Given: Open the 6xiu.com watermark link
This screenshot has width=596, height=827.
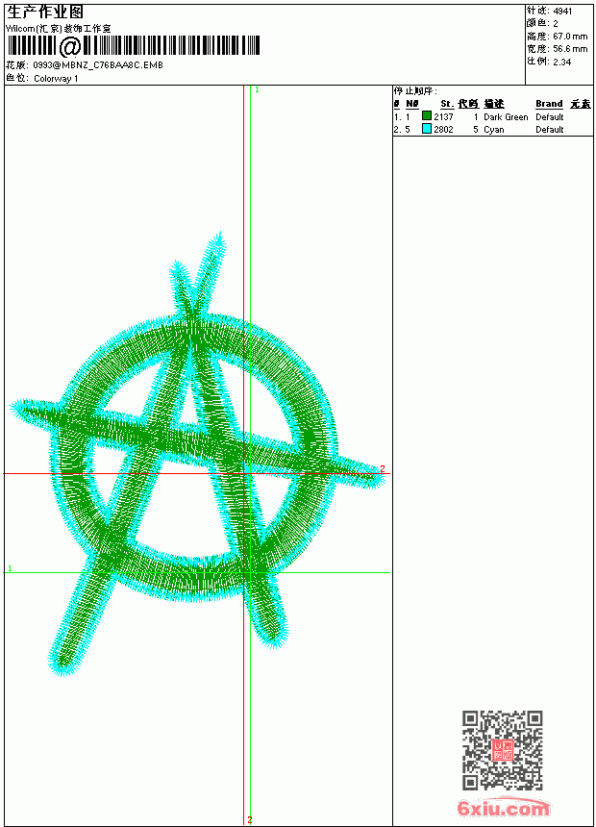Looking at the screenshot, I should [x=504, y=808].
